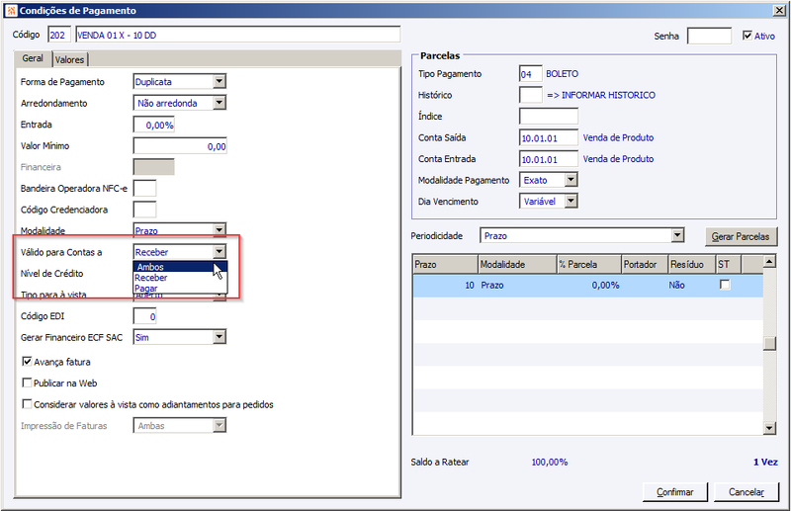This screenshot has width=791, height=511.
Task: Switch to the Valores tab
Action: coord(69,59)
